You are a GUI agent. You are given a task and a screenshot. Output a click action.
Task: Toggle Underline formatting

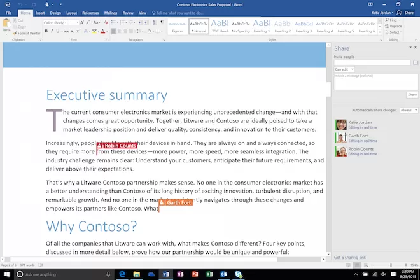pyautogui.click(x=57, y=31)
